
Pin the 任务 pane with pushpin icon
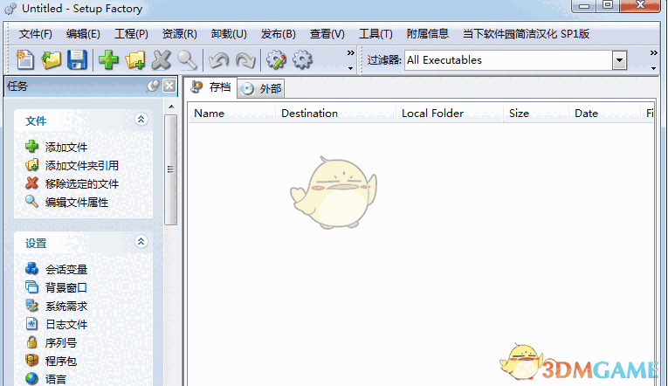tap(153, 86)
